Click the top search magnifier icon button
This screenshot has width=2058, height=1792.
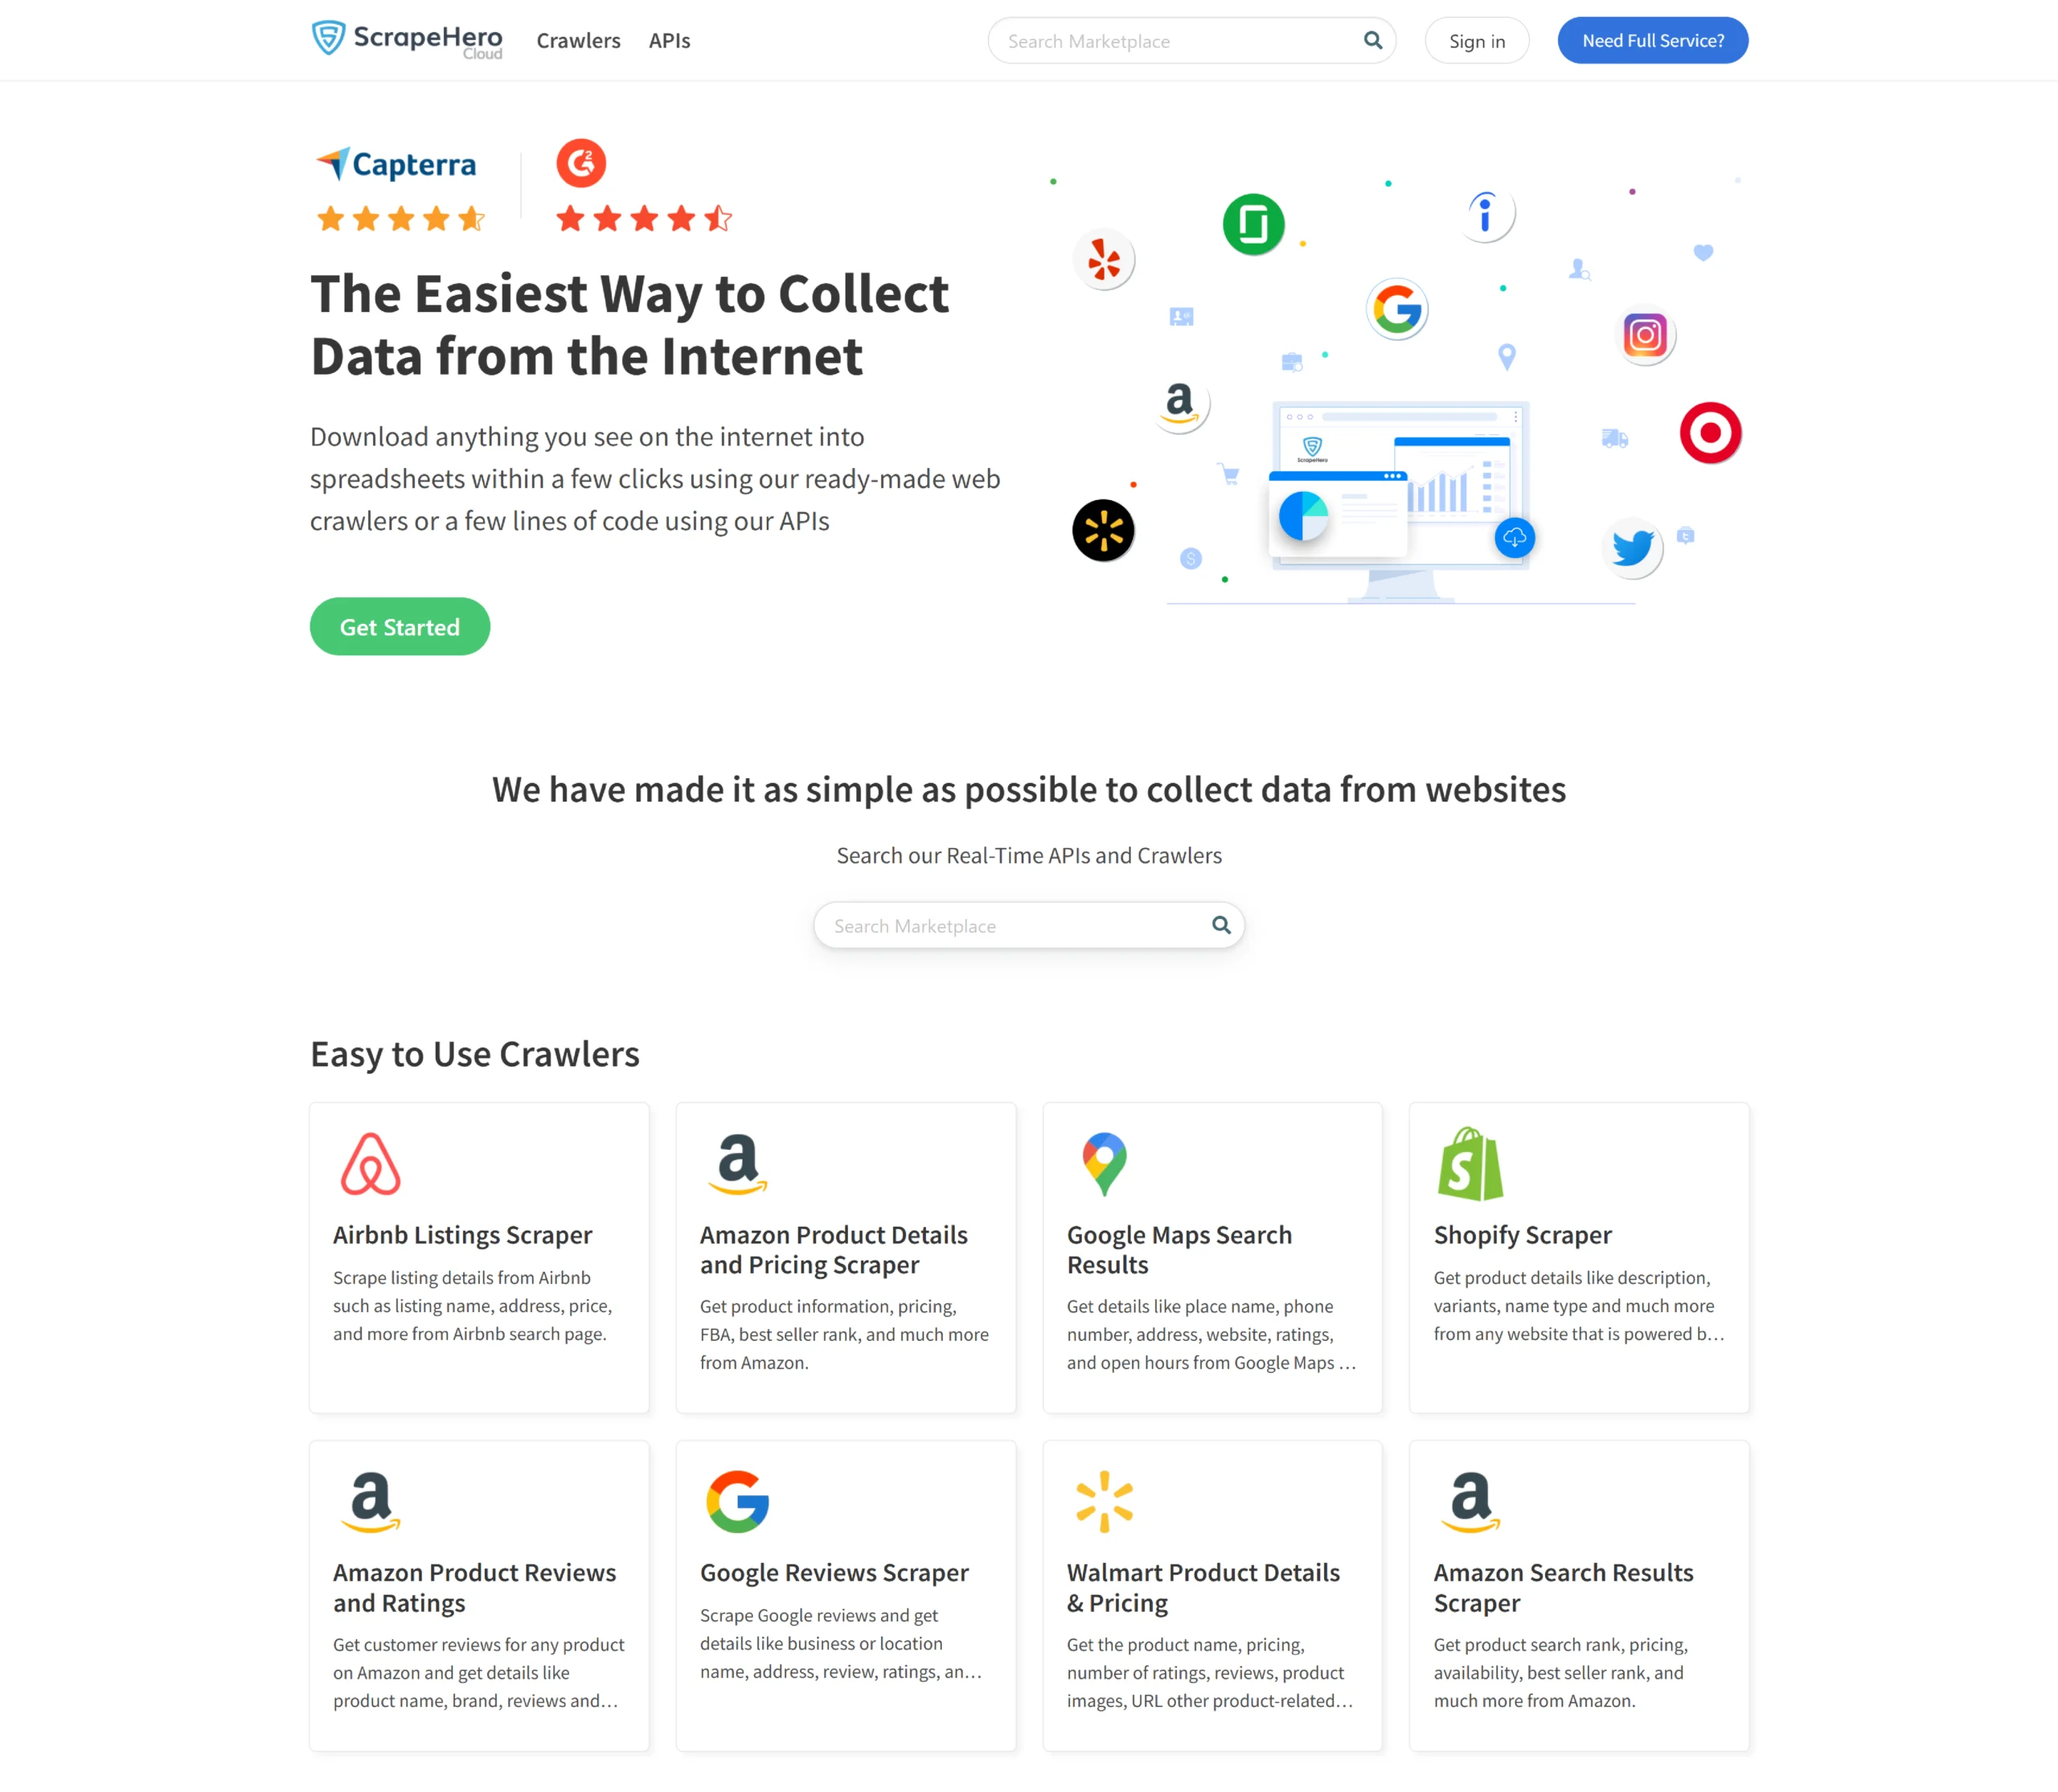click(x=1372, y=40)
